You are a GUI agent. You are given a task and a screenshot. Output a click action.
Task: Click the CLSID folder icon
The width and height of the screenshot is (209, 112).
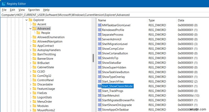(x=34, y=71)
